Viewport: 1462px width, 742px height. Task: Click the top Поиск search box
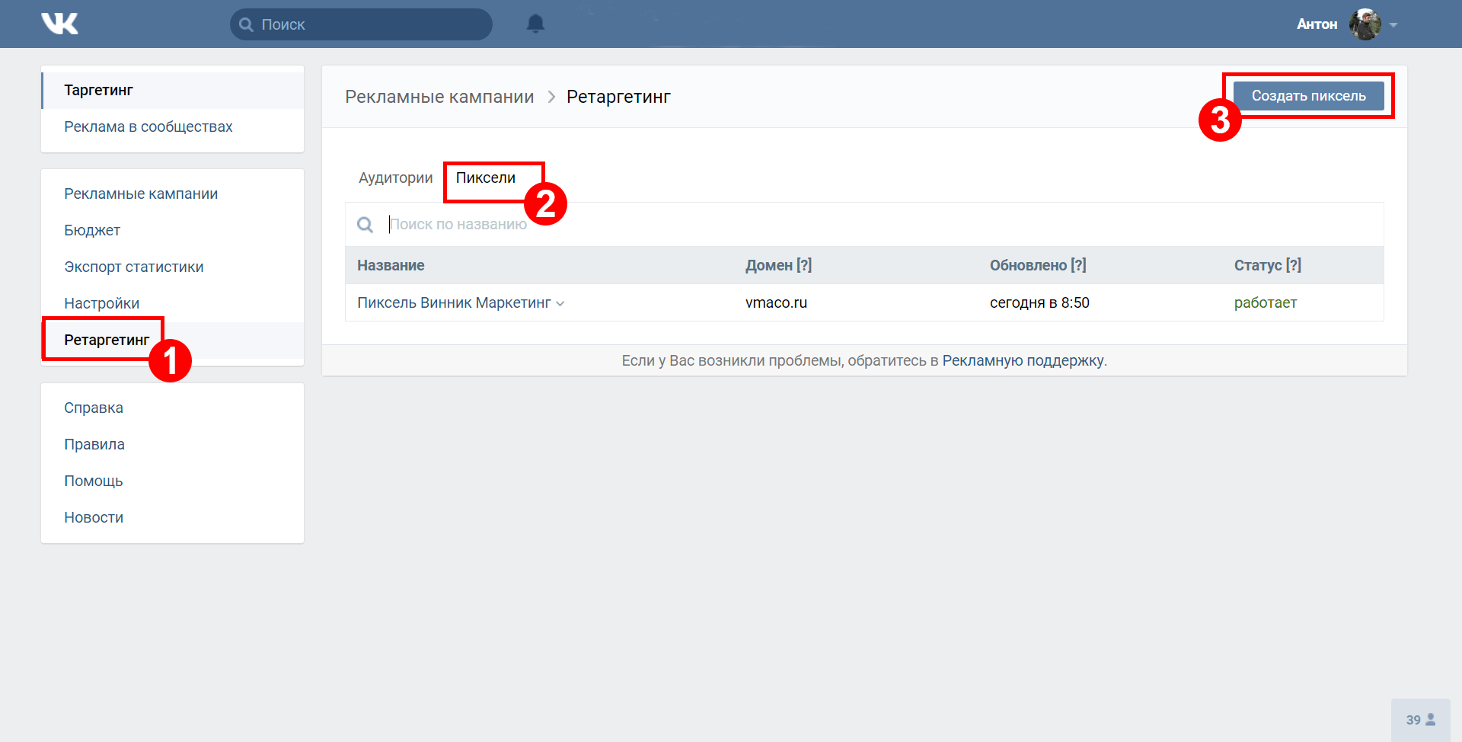(x=362, y=24)
